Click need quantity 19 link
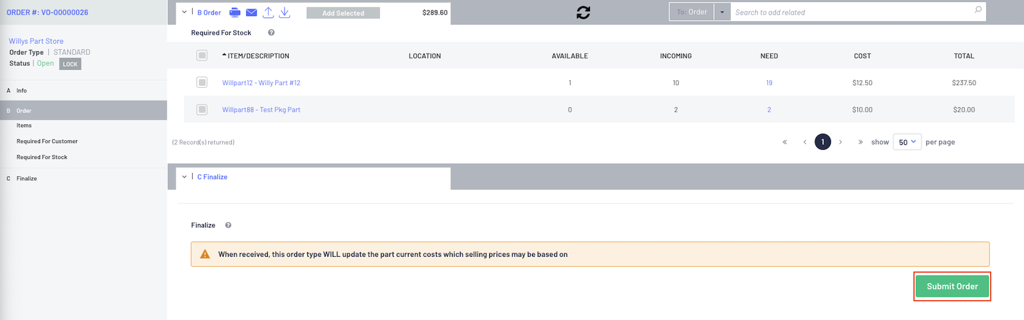This screenshot has width=1024, height=320. tap(769, 83)
